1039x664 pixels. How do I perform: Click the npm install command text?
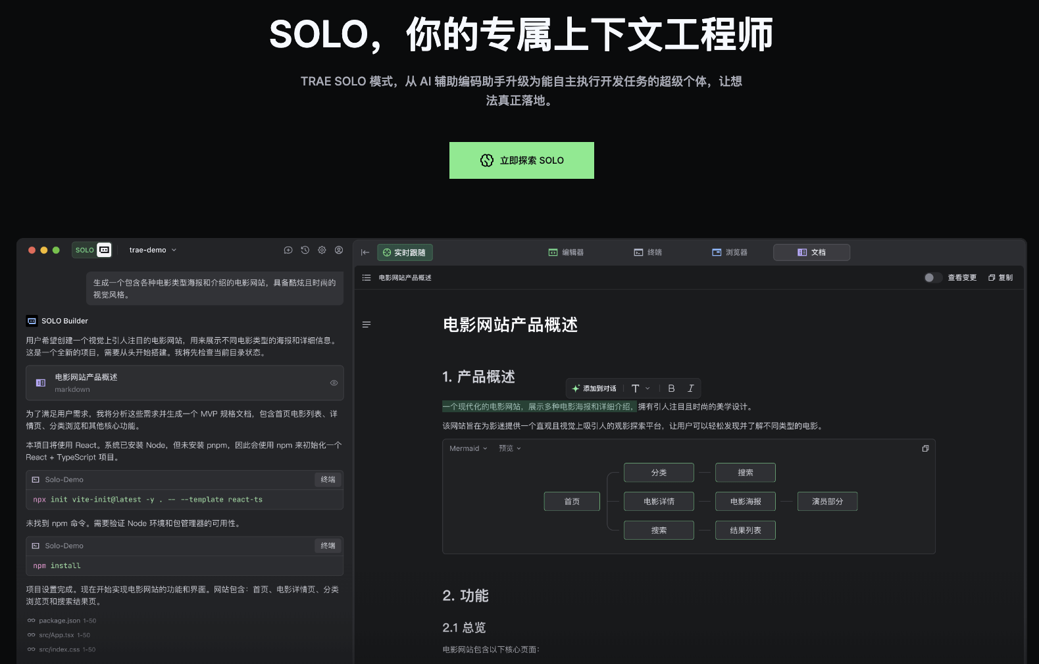click(x=57, y=566)
